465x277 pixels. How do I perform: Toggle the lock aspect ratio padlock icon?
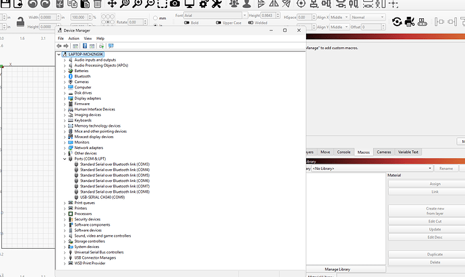(x=20, y=22)
